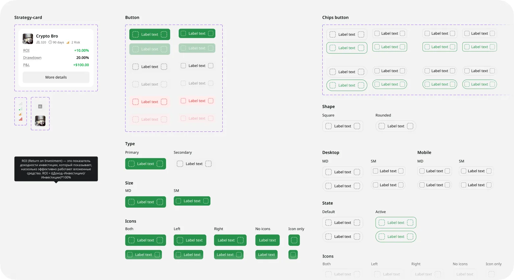Click the Secondary type button
Image resolution: width=514 pixels, height=280 pixels.
coord(194,164)
